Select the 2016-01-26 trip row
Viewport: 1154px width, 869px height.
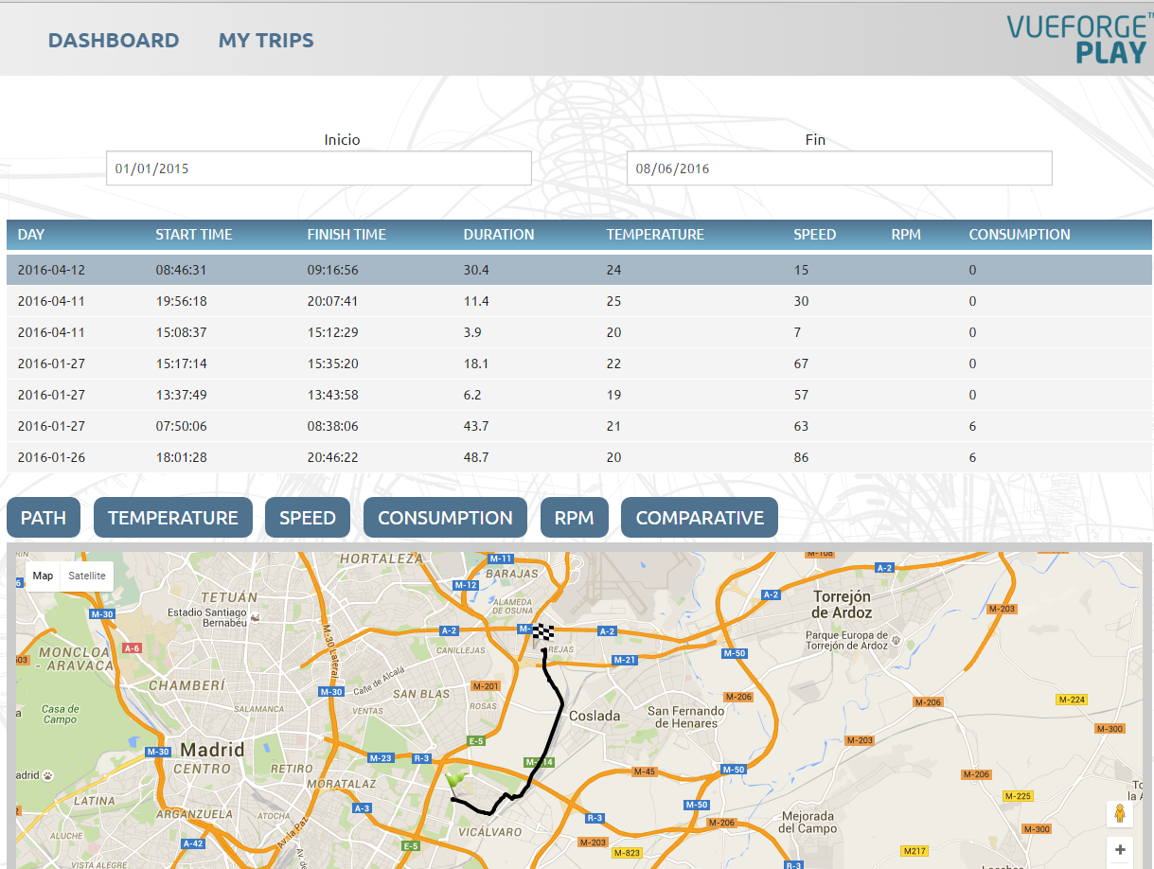(51, 457)
